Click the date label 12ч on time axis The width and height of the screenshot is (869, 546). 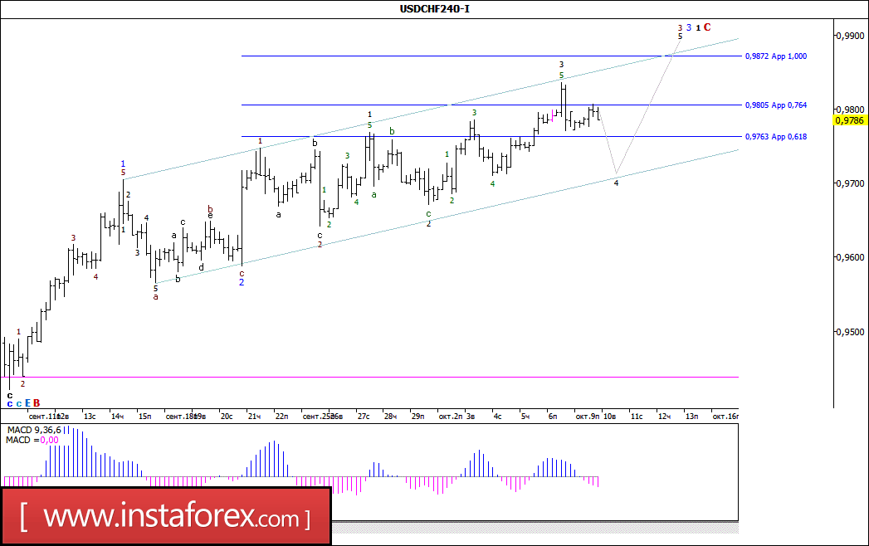(664, 417)
